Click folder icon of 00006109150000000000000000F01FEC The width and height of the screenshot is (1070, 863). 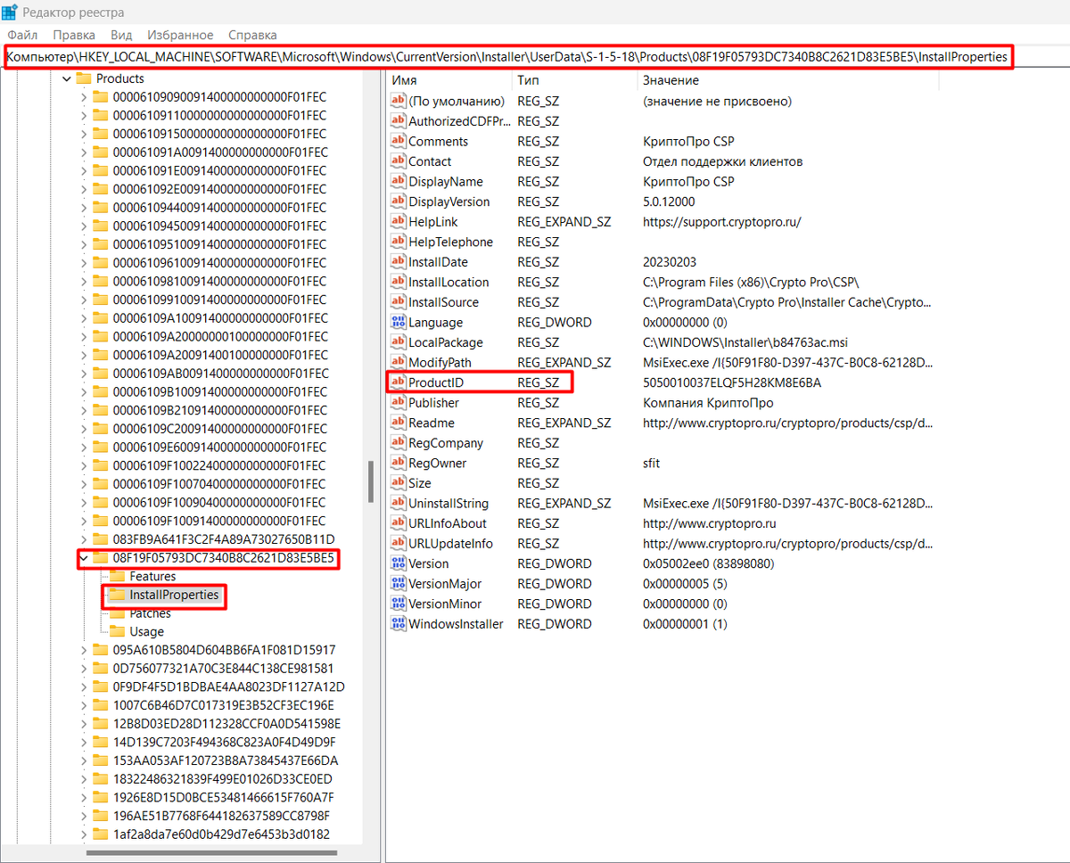pos(101,134)
